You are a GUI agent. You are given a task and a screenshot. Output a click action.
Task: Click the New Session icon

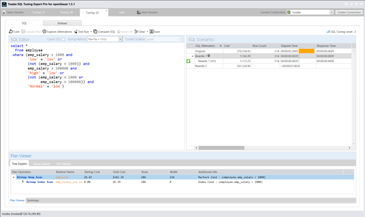point(139,12)
